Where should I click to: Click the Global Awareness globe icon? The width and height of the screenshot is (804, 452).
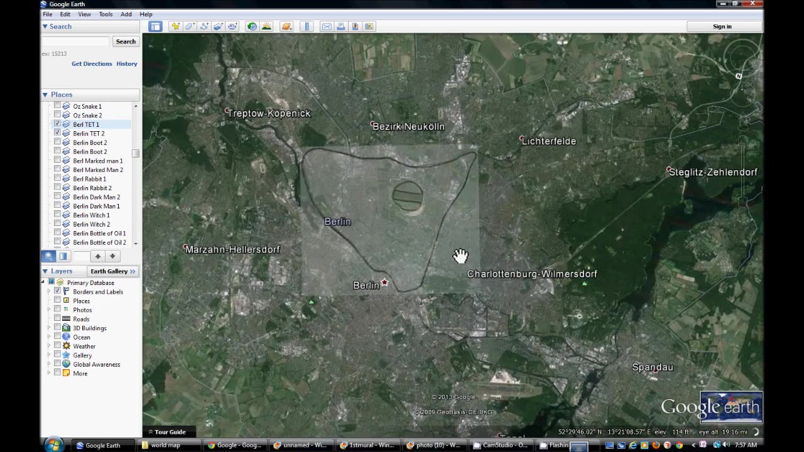coord(67,364)
